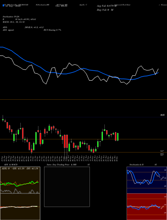
Task: Click the end of the blue SMA line
Action: 158,73
